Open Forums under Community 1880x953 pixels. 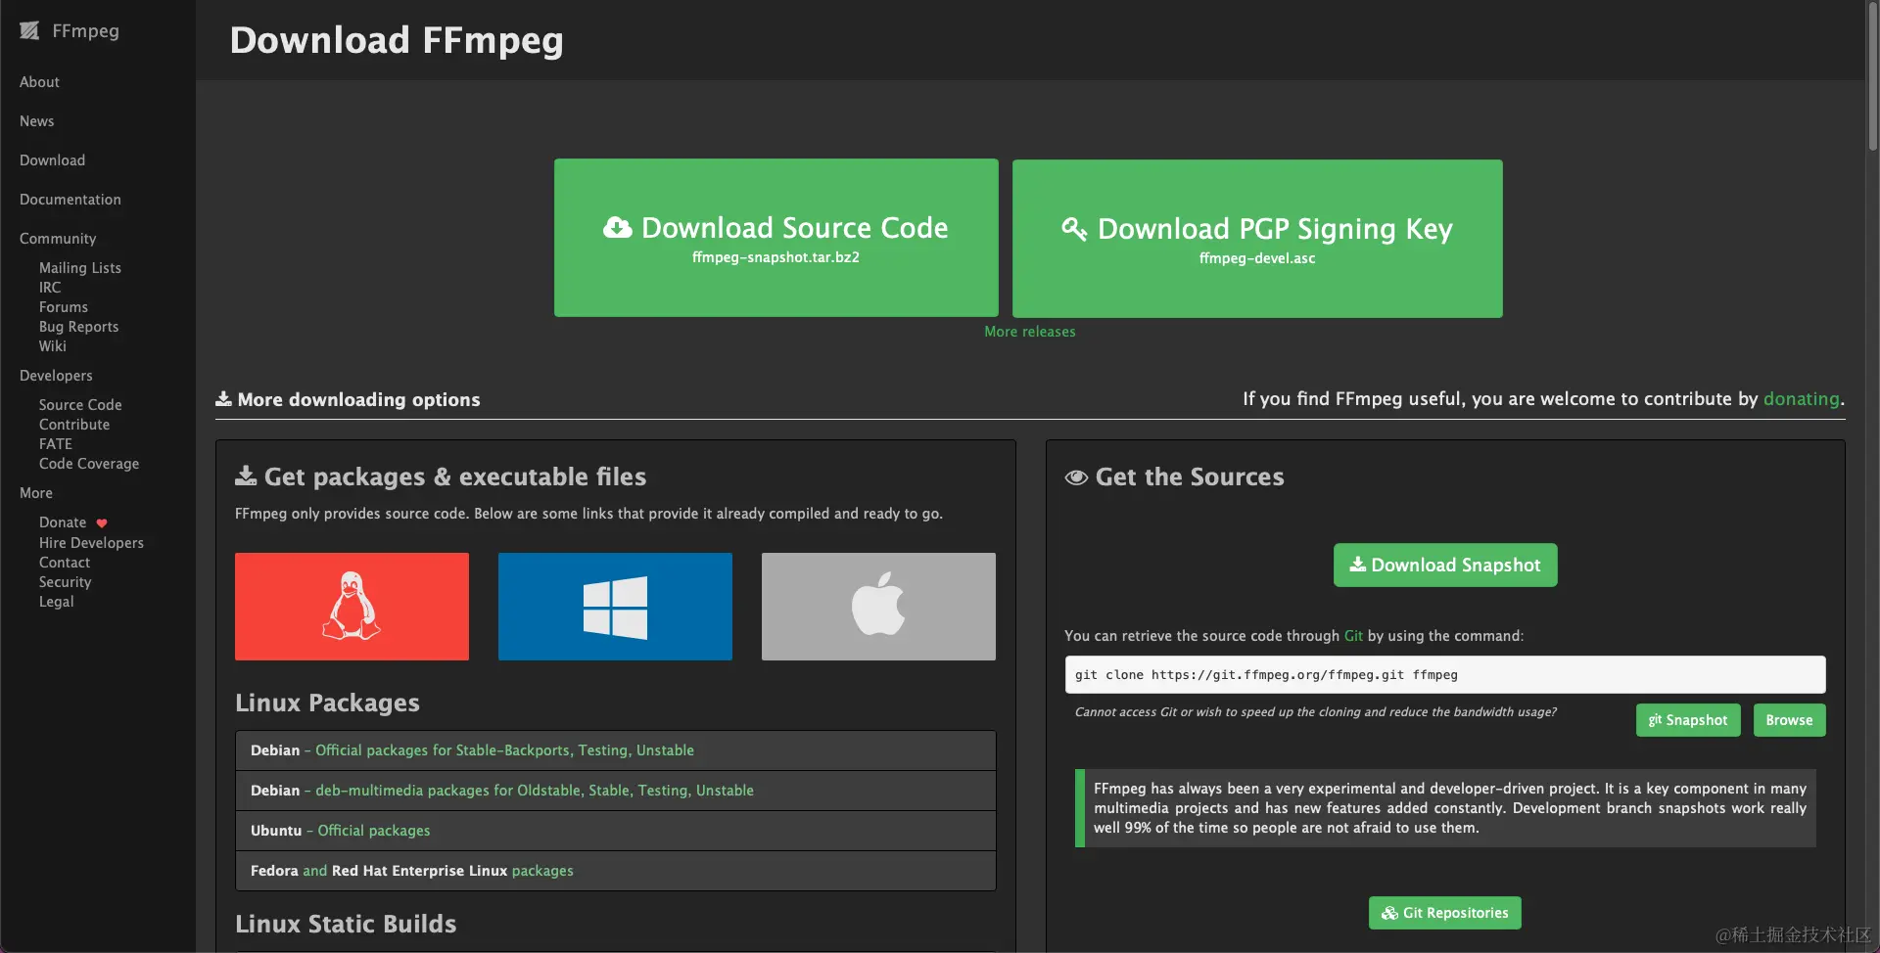[64, 307]
